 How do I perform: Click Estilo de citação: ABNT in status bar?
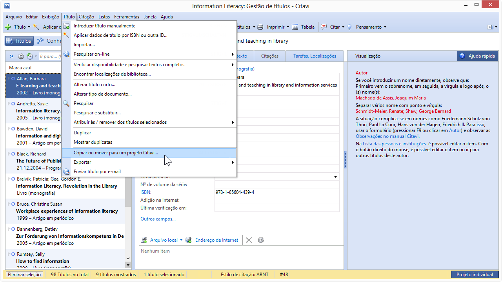244,275
